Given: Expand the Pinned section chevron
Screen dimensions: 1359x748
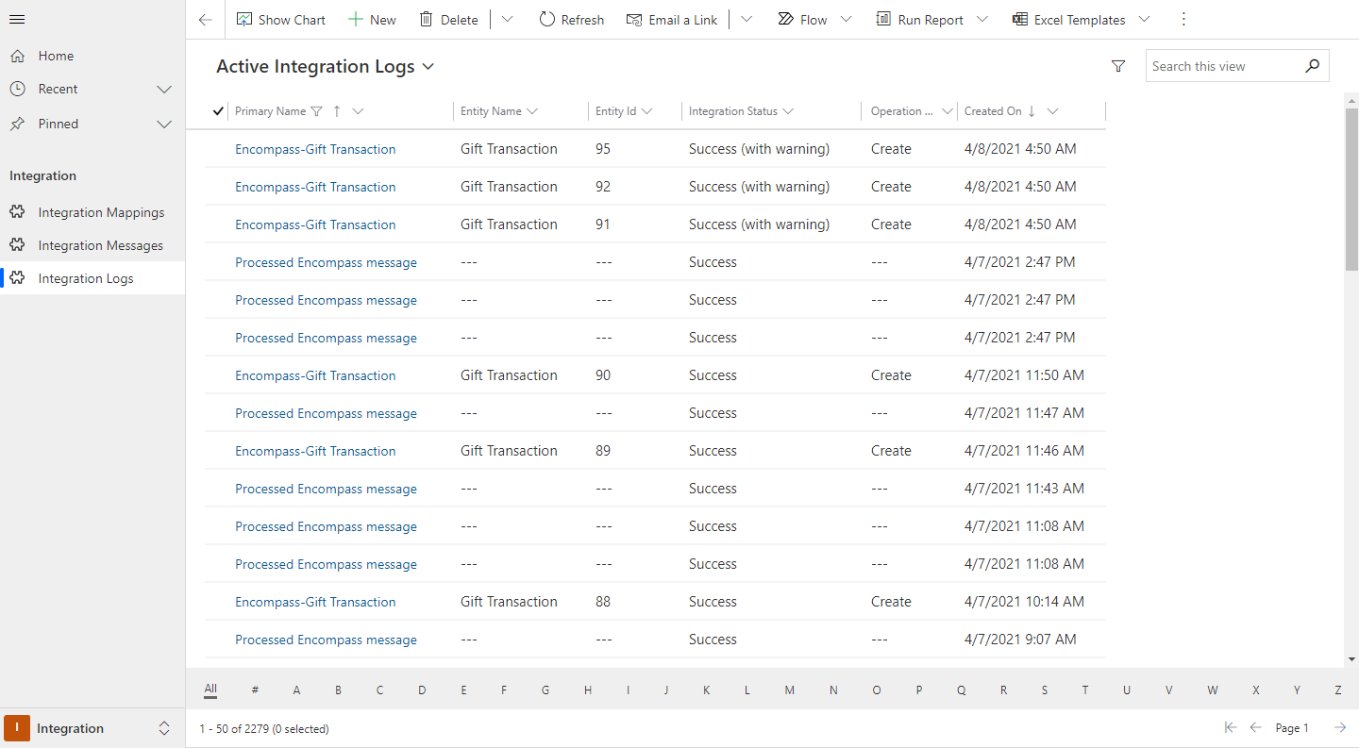Looking at the screenshot, I should click(164, 125).
